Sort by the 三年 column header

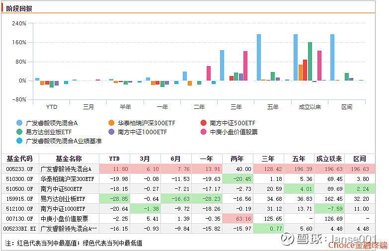[268, 159]
